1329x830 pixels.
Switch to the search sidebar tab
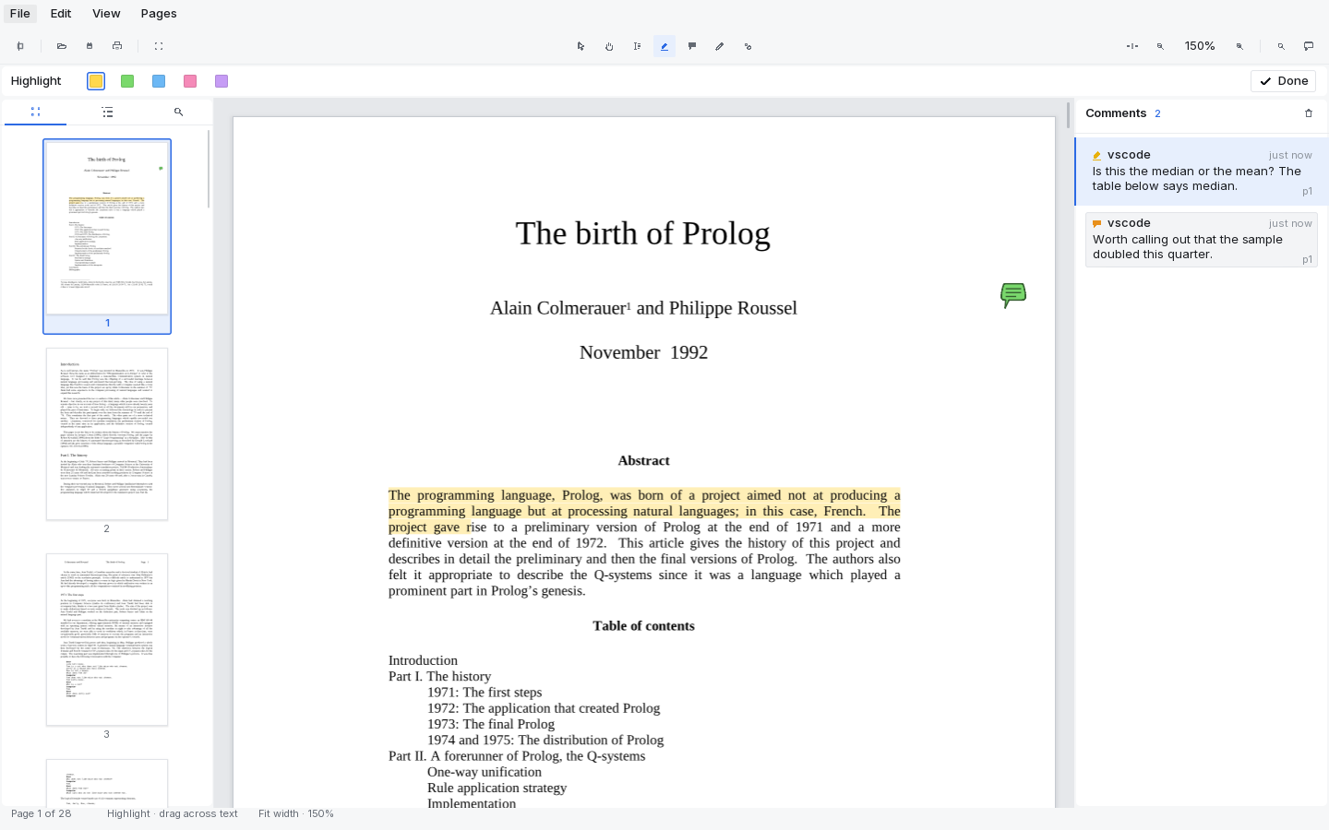point(178,112)
